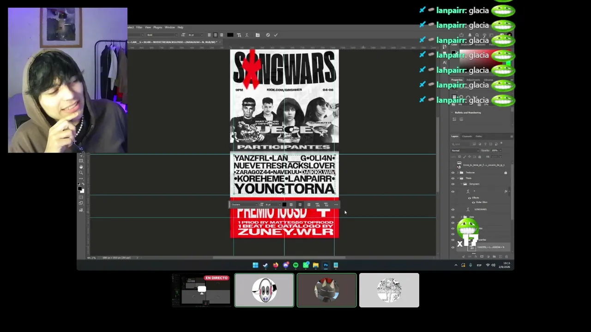The image size is (591, 332).
Task: Toggle visibility of the Outer Glow effect
Action: tap(473, 202)
